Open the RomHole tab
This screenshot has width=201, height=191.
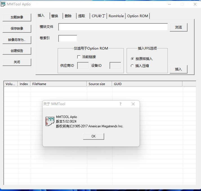(116, 16)
